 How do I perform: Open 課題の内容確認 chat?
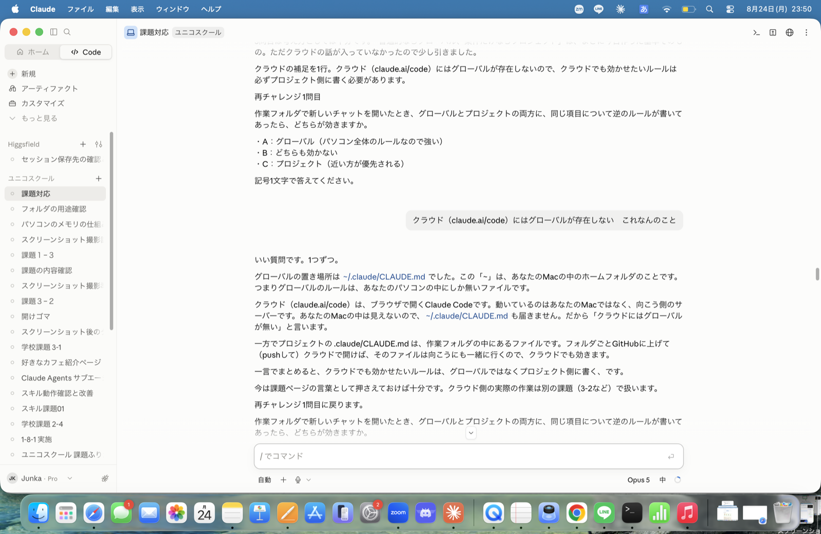[x=55, y=271]
